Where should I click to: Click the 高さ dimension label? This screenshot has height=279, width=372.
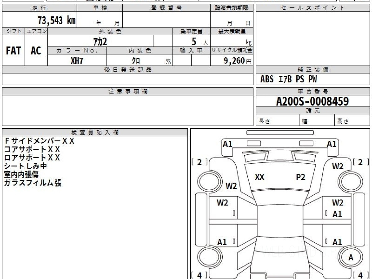[343, 122]
